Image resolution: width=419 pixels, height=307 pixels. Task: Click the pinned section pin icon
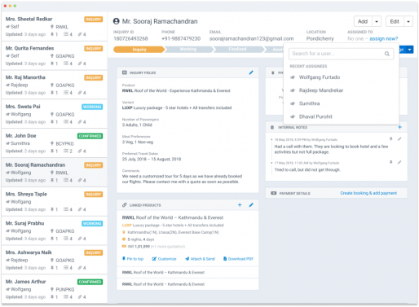[273, 72]
